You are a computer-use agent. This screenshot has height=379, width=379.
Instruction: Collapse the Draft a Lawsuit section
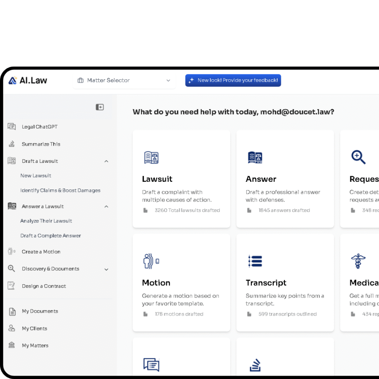point(106,161)
